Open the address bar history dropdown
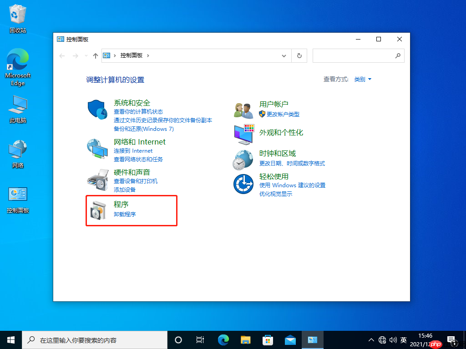This screenshot has width=466, height=349. point(284,55)
